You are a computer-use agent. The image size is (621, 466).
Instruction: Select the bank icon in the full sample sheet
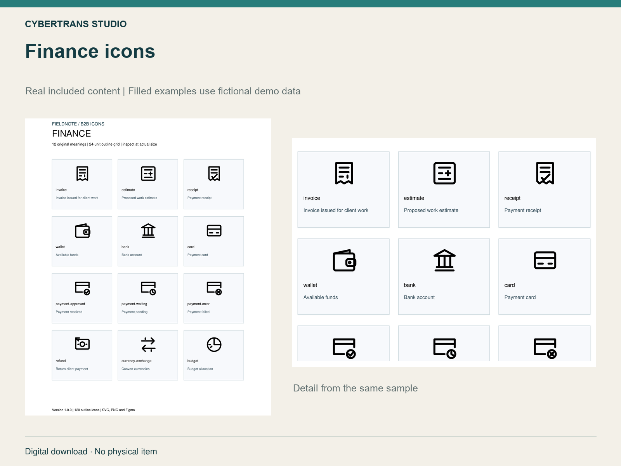pyautogui.click(x=148, y=231)
